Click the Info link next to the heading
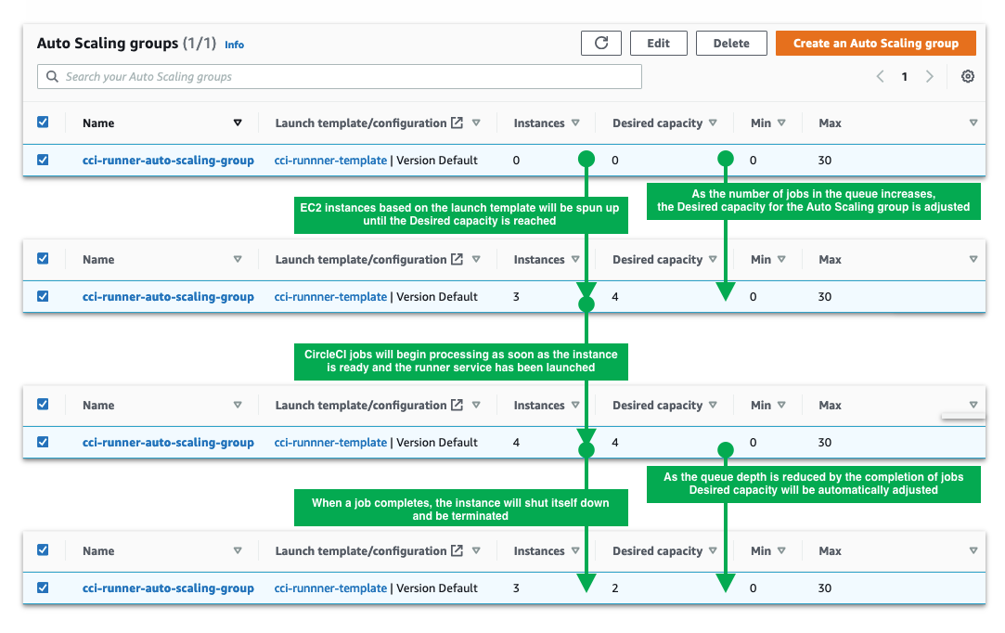Viewport: 1005px width, 633px height. (234, 44)
